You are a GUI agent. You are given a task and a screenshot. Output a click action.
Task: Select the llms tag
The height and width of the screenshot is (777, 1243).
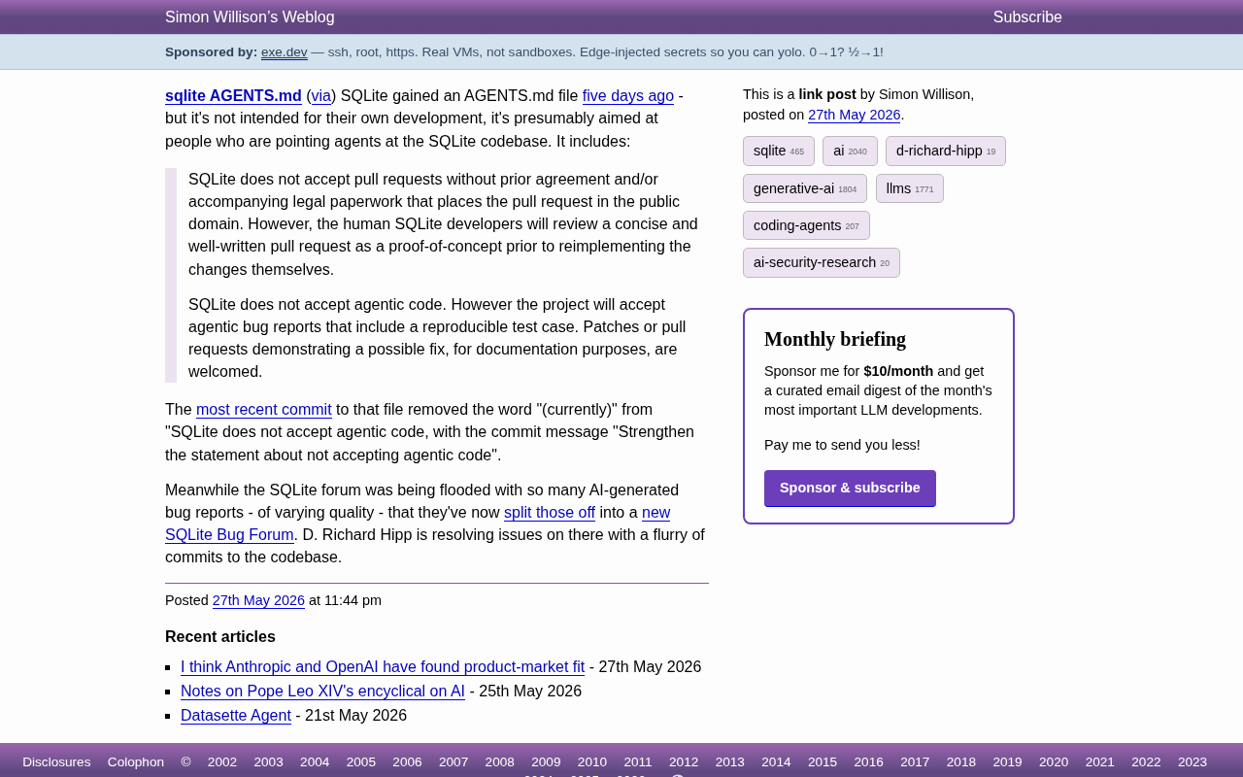coord(910,188)
